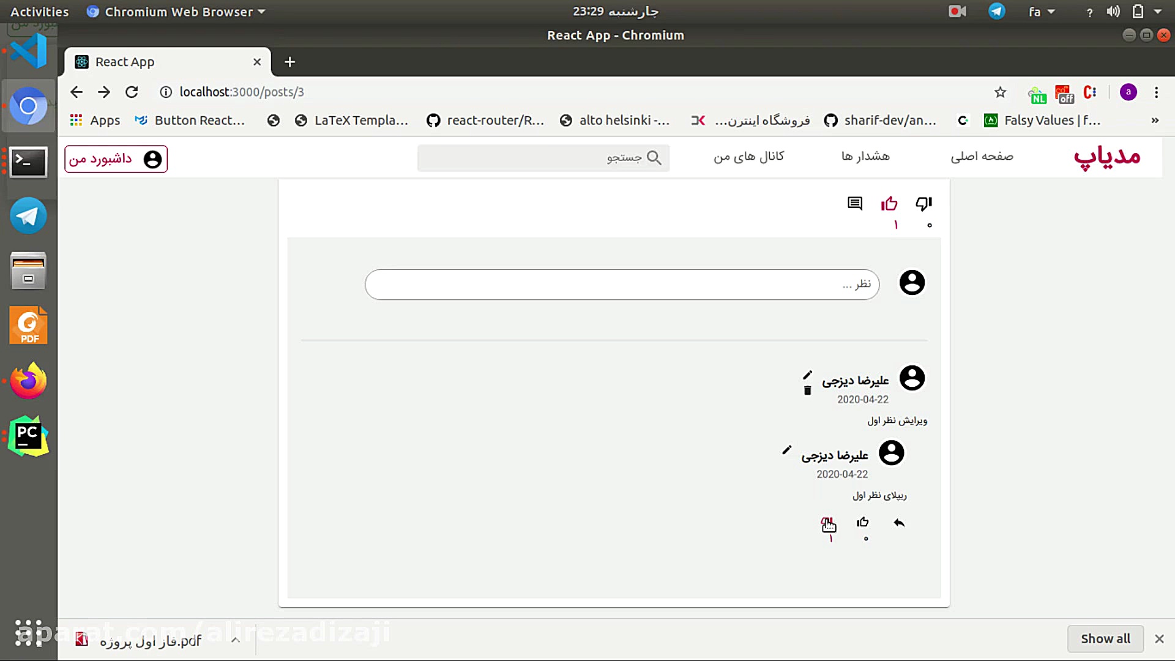Screen dimensions: 1175x661
Task: Click inside the نظر comment input field
Action: (622, 284)
